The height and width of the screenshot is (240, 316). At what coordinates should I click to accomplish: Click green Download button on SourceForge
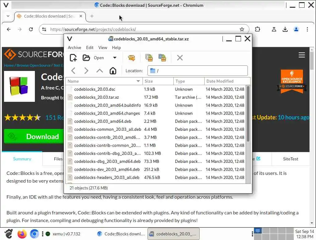tap(34, 136)
